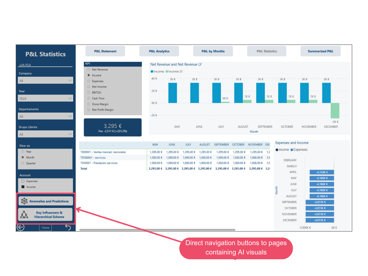Open the Summarized P&L tab
The width and height of the screenshot is (368, 276).
coord(320,51)
